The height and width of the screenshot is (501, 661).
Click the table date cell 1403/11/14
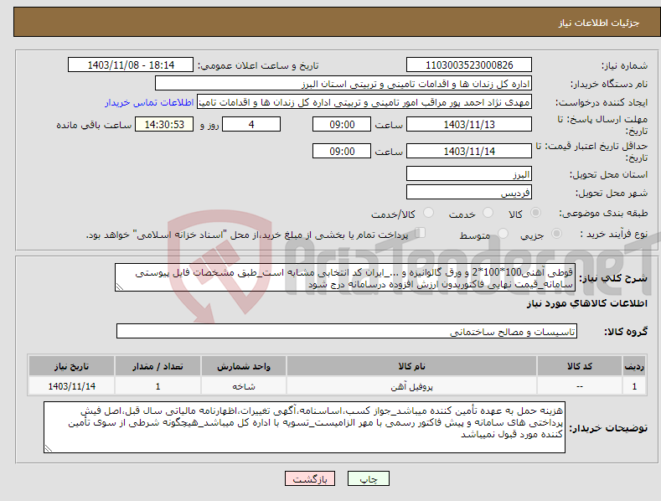point(72,386)
